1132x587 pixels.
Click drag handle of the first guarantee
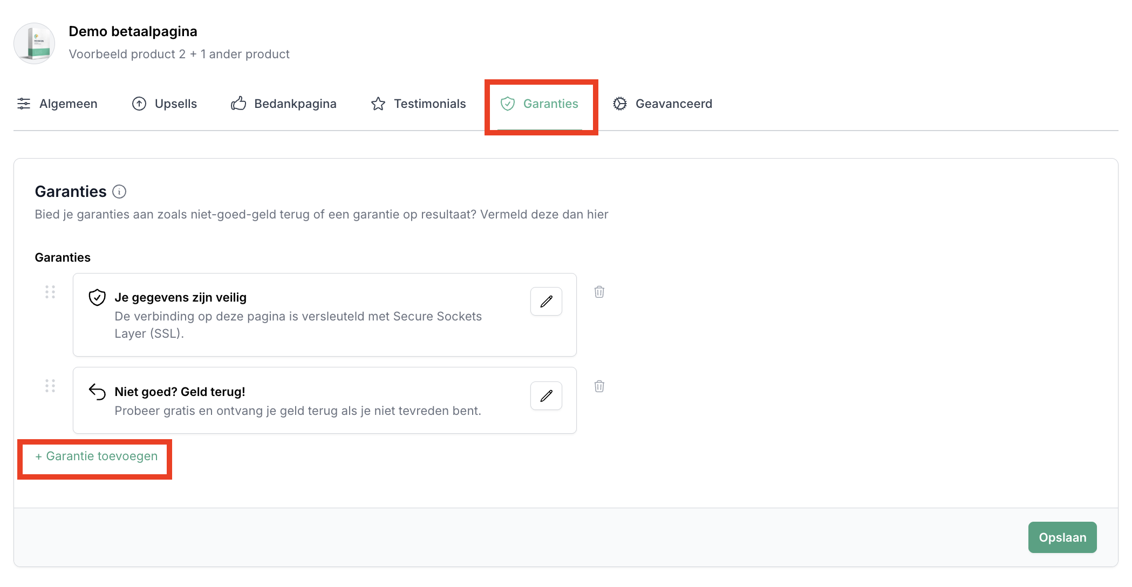pos(50,292)
